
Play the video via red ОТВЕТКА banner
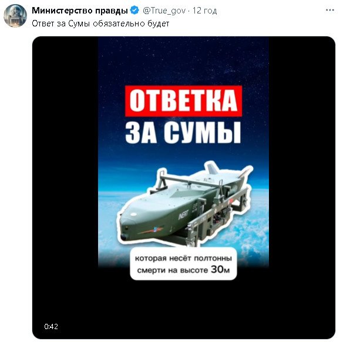coord(183,101)
